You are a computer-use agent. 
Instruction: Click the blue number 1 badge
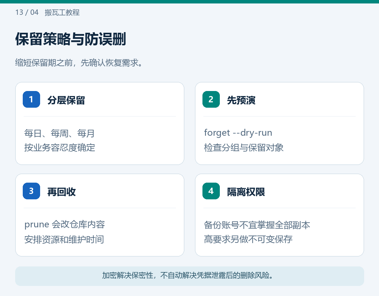pyautogui.click(x=31, y=99)
